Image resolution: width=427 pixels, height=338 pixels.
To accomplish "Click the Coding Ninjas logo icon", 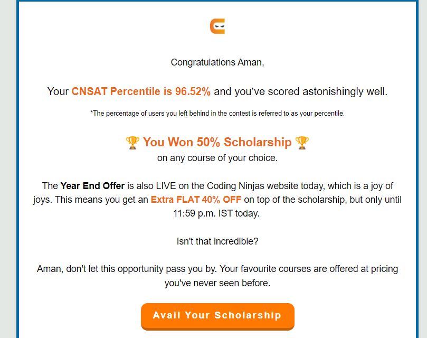I will (x=217, y=26).
